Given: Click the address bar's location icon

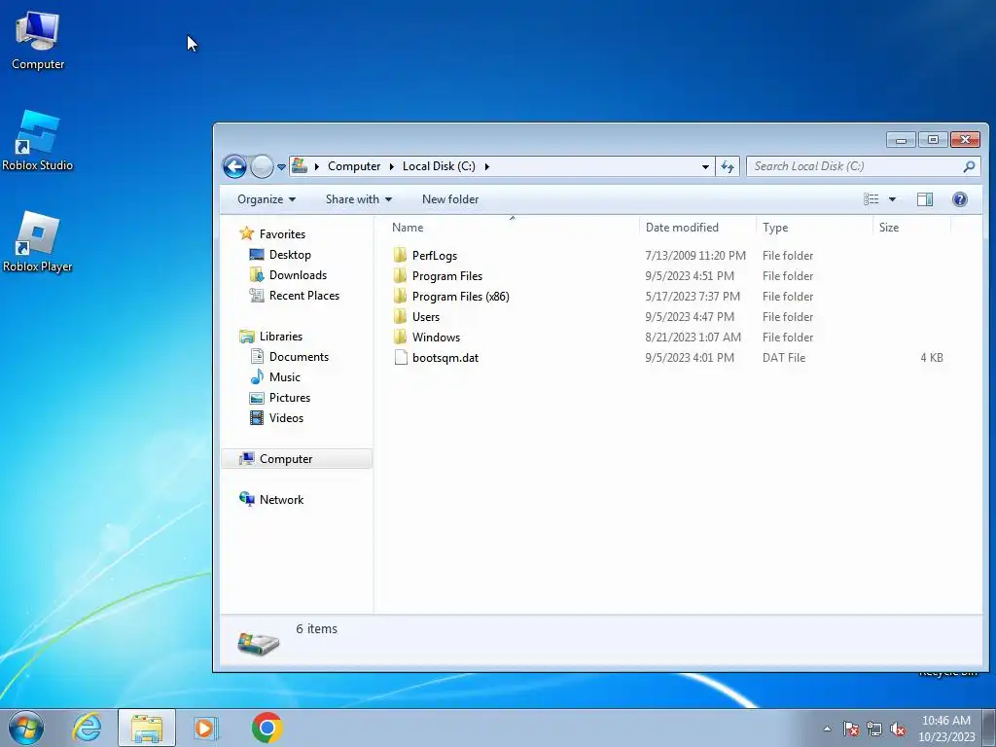Looking at the screenshot, I should pyautogui.click(x=300, y=165).
